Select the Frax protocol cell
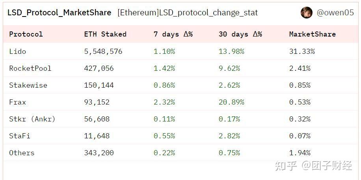The image size is (361, 180). (18, 102)
